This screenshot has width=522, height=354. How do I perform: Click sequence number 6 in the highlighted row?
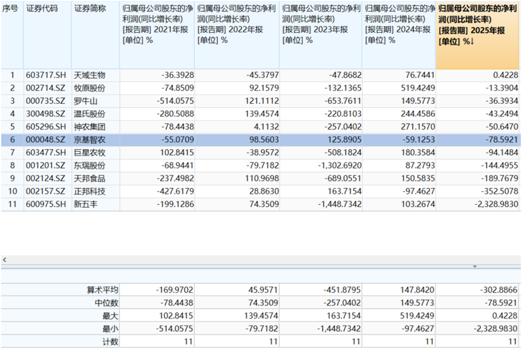point(13,140)
